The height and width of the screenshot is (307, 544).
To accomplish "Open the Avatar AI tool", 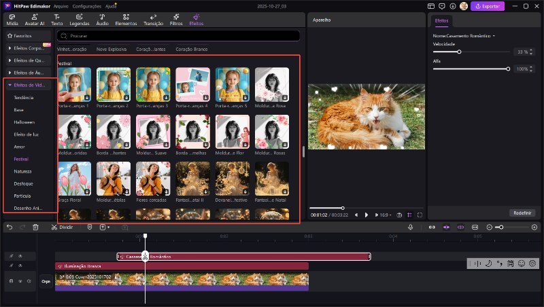I will (35, 20).
